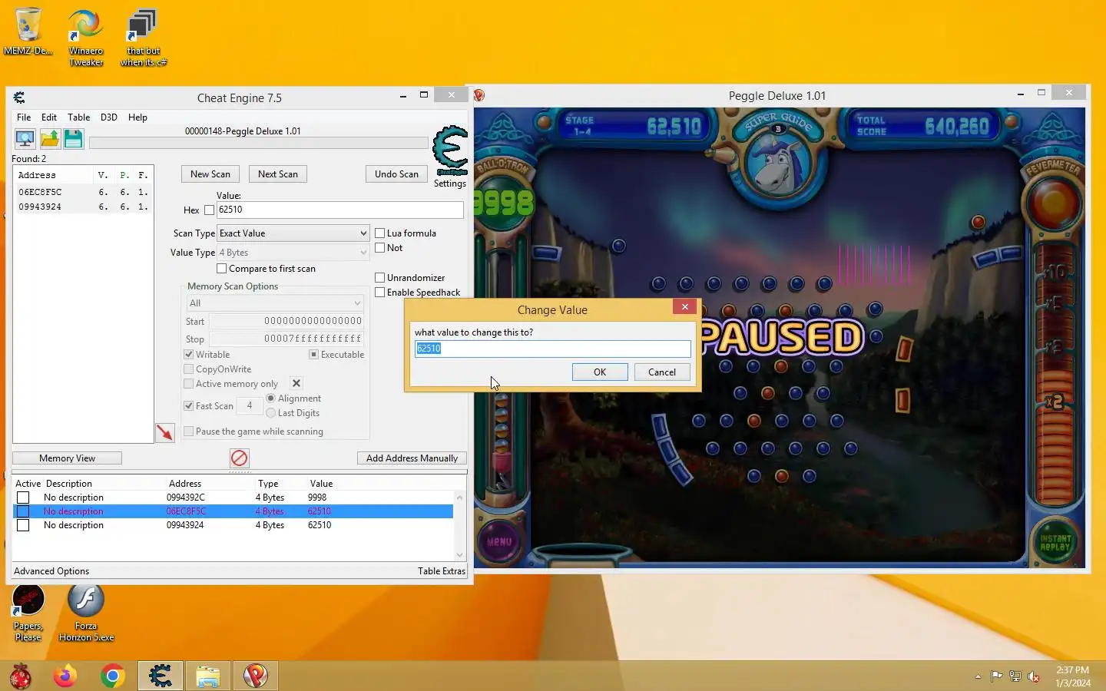The width and height of the screenshot is (1106, 691).
Task: Activate address 0994392C row checkbox
Action: pyautogui.click(x=23, y=498)
